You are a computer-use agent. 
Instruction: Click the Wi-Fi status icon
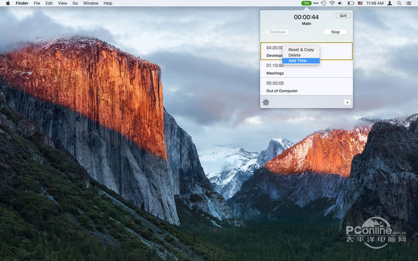(x=332, y=3)
